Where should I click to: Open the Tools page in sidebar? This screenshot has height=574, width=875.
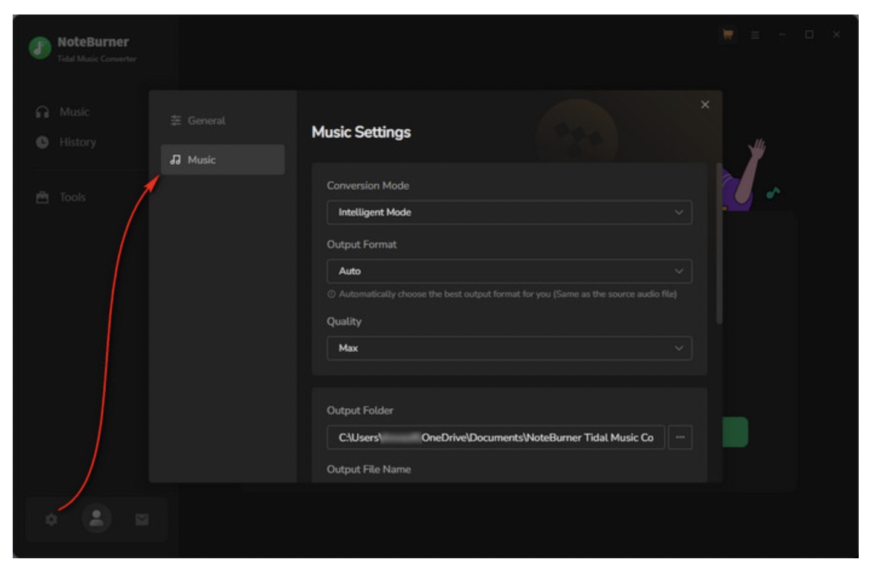coord(73,198)
